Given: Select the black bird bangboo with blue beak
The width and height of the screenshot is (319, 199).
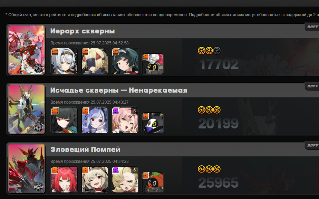Looking at the screenshot, I should (x=153, y=123).
